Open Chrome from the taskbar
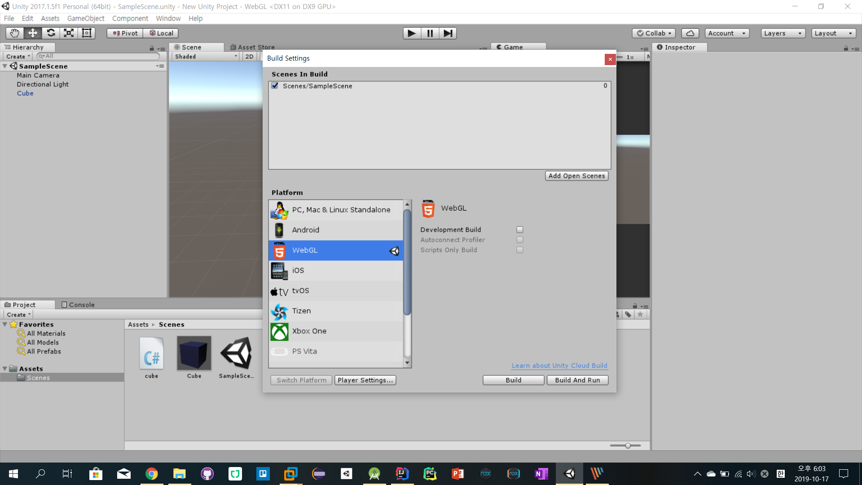 [151, 474]
